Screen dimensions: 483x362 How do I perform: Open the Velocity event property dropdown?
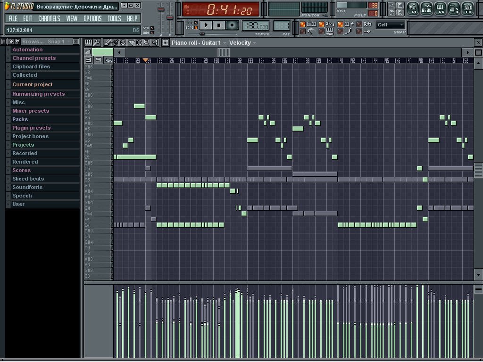pyautogui.click(x=243, y=43)
